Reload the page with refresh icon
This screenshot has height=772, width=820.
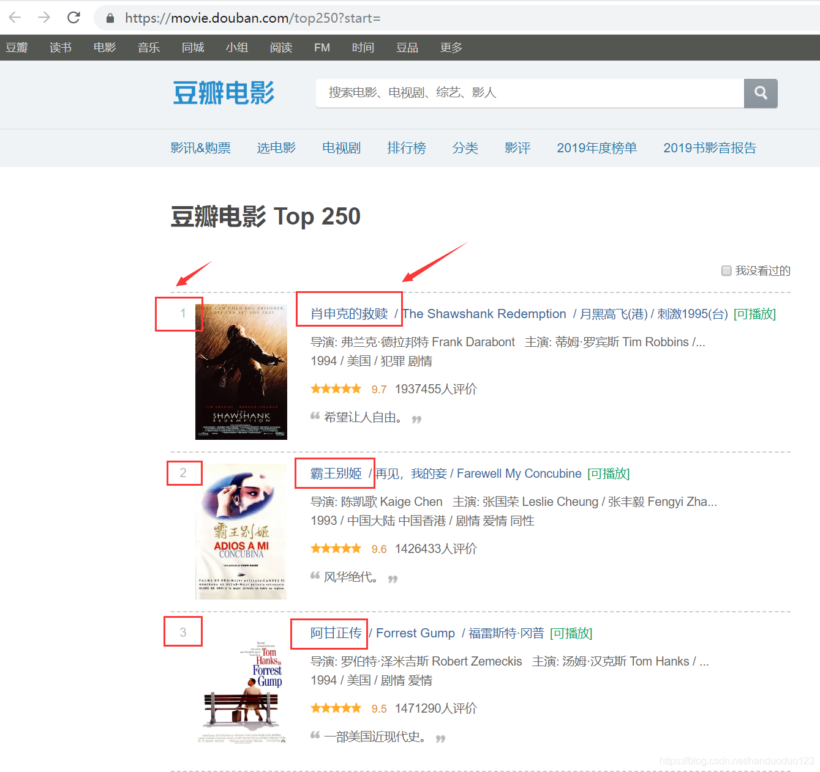coord(73,18)
